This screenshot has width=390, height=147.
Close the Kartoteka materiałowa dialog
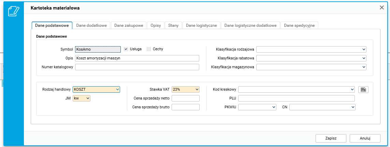point(382,7)
